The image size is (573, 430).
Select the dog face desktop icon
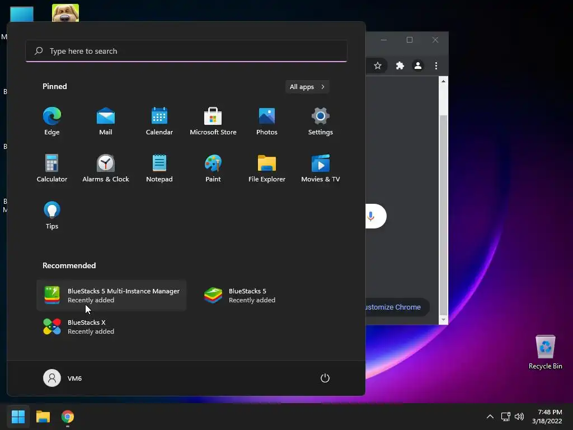[65, 13]
